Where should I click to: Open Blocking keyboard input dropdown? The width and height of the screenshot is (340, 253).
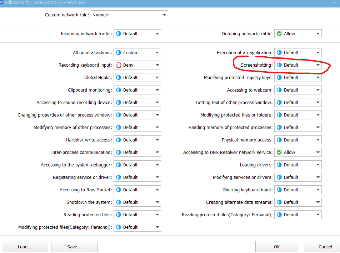[298, 190]
